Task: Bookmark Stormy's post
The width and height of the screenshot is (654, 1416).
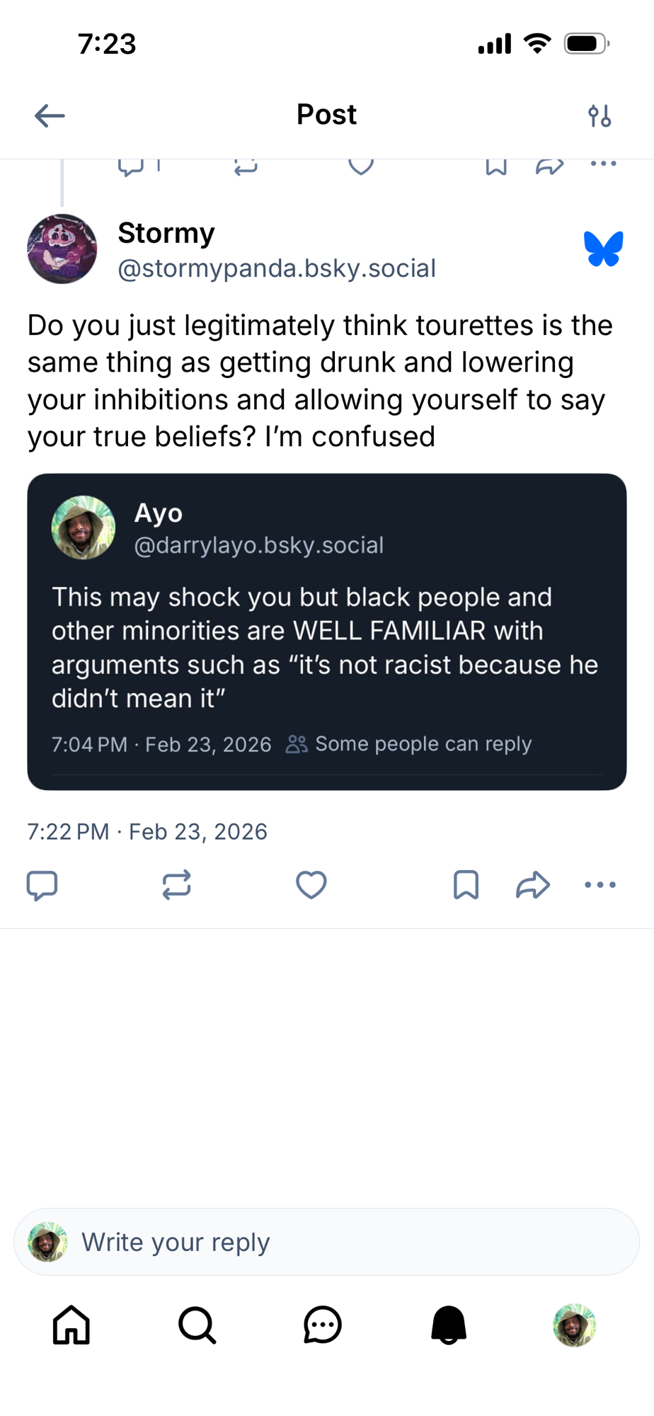Action: (x=466, y=885)
